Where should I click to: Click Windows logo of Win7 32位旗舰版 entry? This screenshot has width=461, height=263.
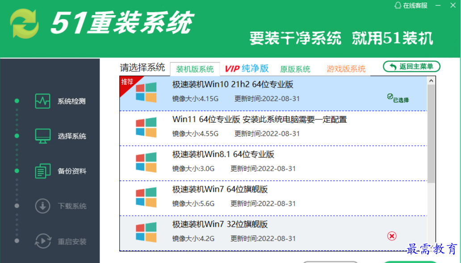pos(146,232)
